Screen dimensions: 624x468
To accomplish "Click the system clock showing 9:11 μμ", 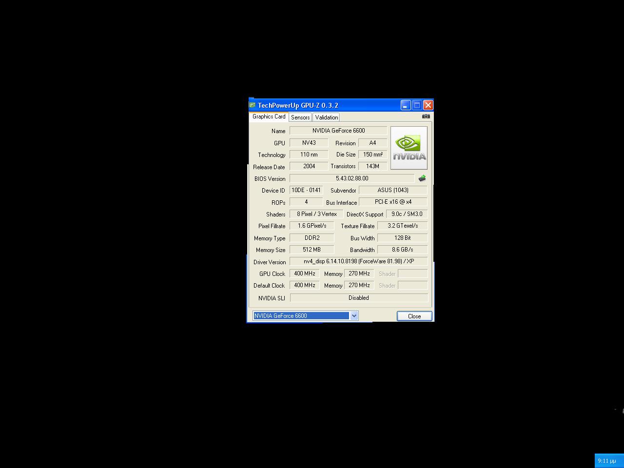I will coord(607,461).
